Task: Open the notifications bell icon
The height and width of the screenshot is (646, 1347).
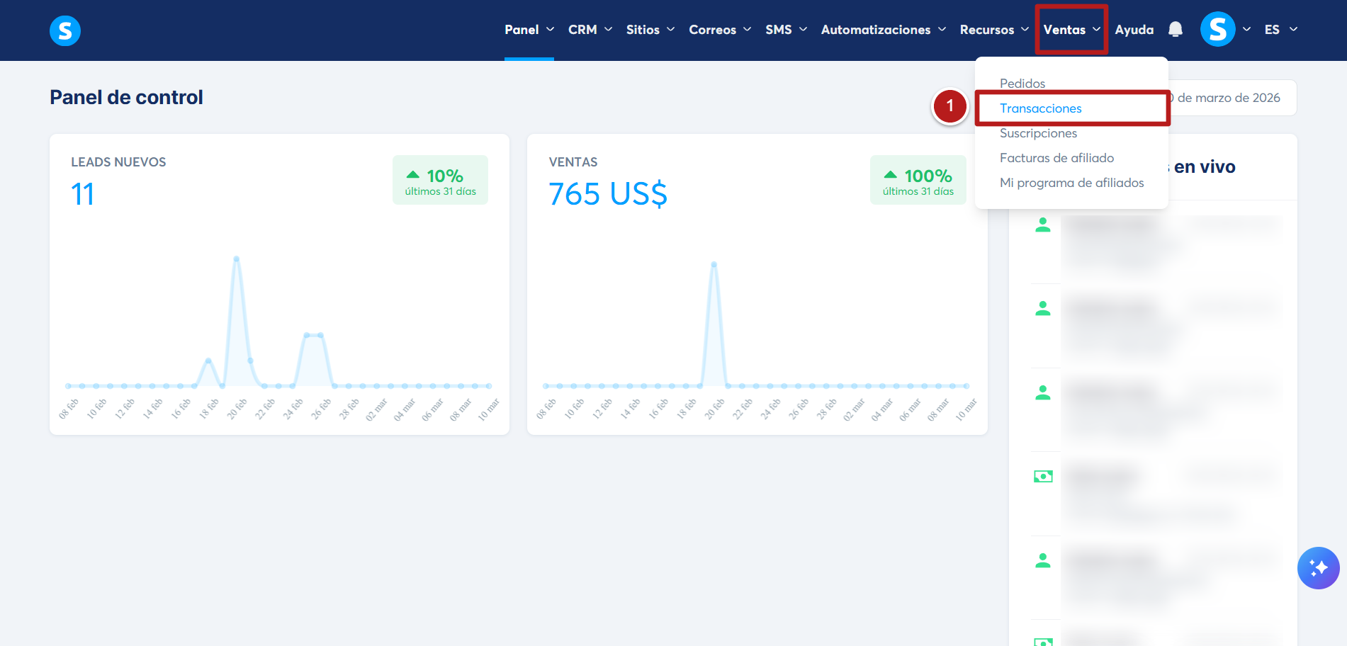Action: point(1176,29)
